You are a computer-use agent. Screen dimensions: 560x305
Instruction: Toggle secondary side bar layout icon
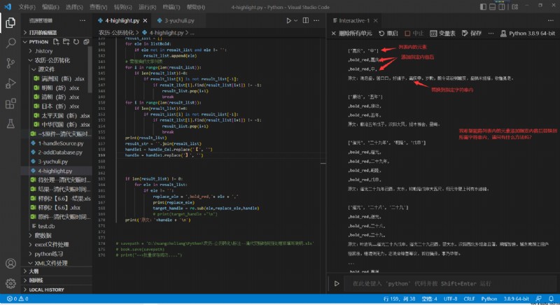[x=502, y=7]
